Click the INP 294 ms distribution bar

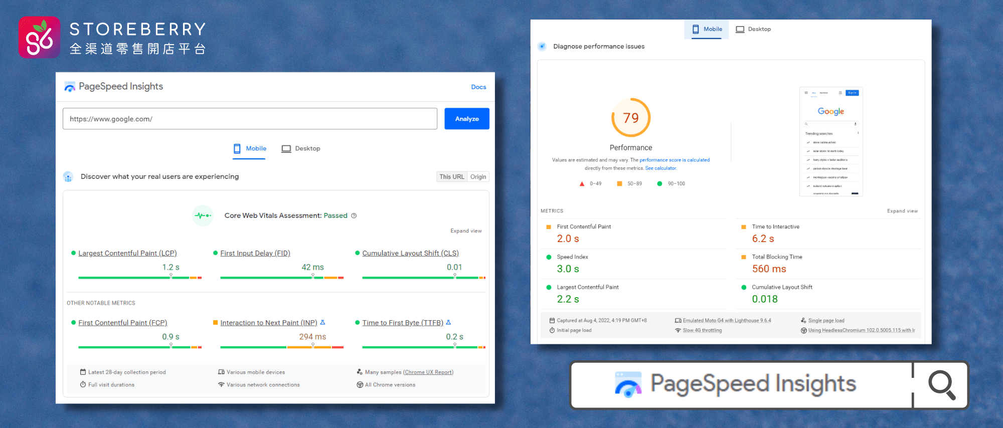[x=282, y=347]
